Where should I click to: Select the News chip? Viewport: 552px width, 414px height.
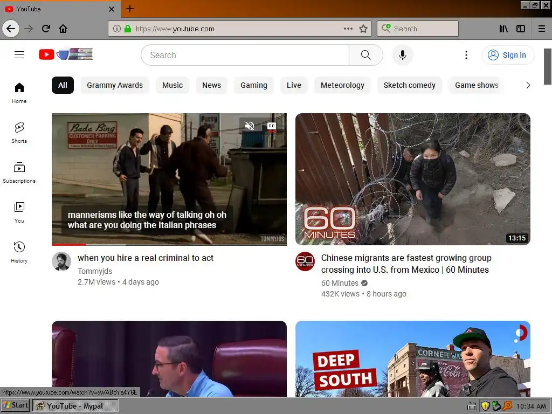tap(211, 85)
